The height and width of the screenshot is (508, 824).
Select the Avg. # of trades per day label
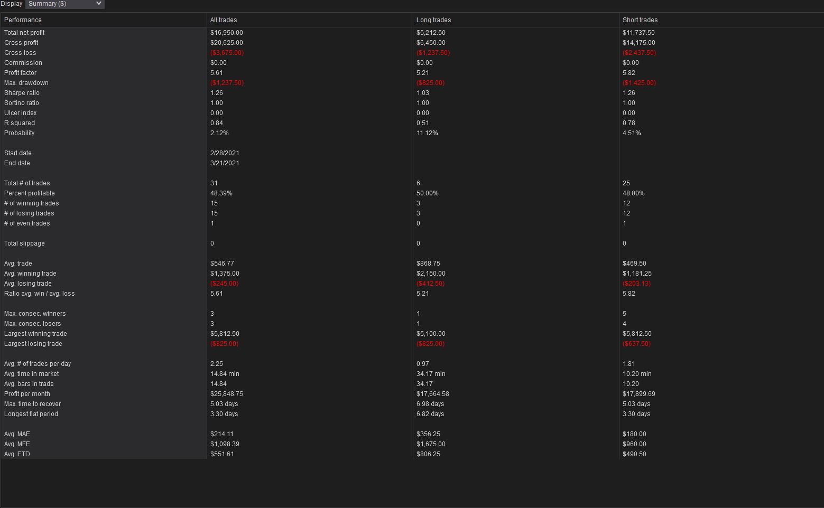coord(38,364)
